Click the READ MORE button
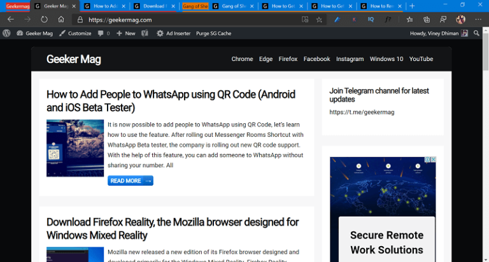489x262 pixels. point(130,181)
